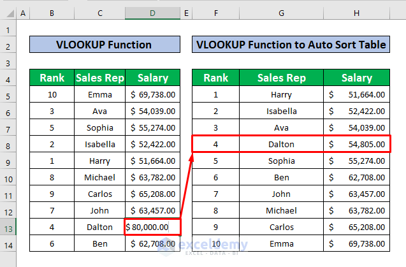
Task: Click sorted salary cell showing 54,805.00
Action: (356, 144)
